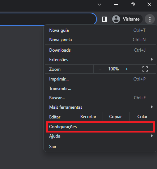Click the three-dot Chrome menu icon

click(150, 19)
